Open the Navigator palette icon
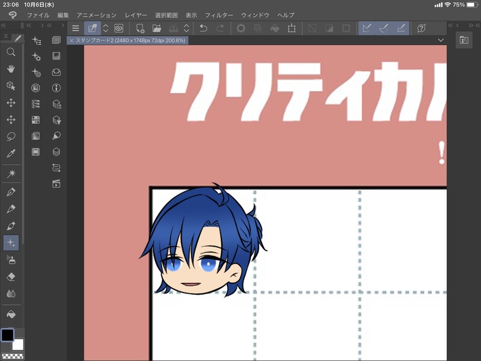This screenshot has height=361, width=481. [x=56, y=56]
